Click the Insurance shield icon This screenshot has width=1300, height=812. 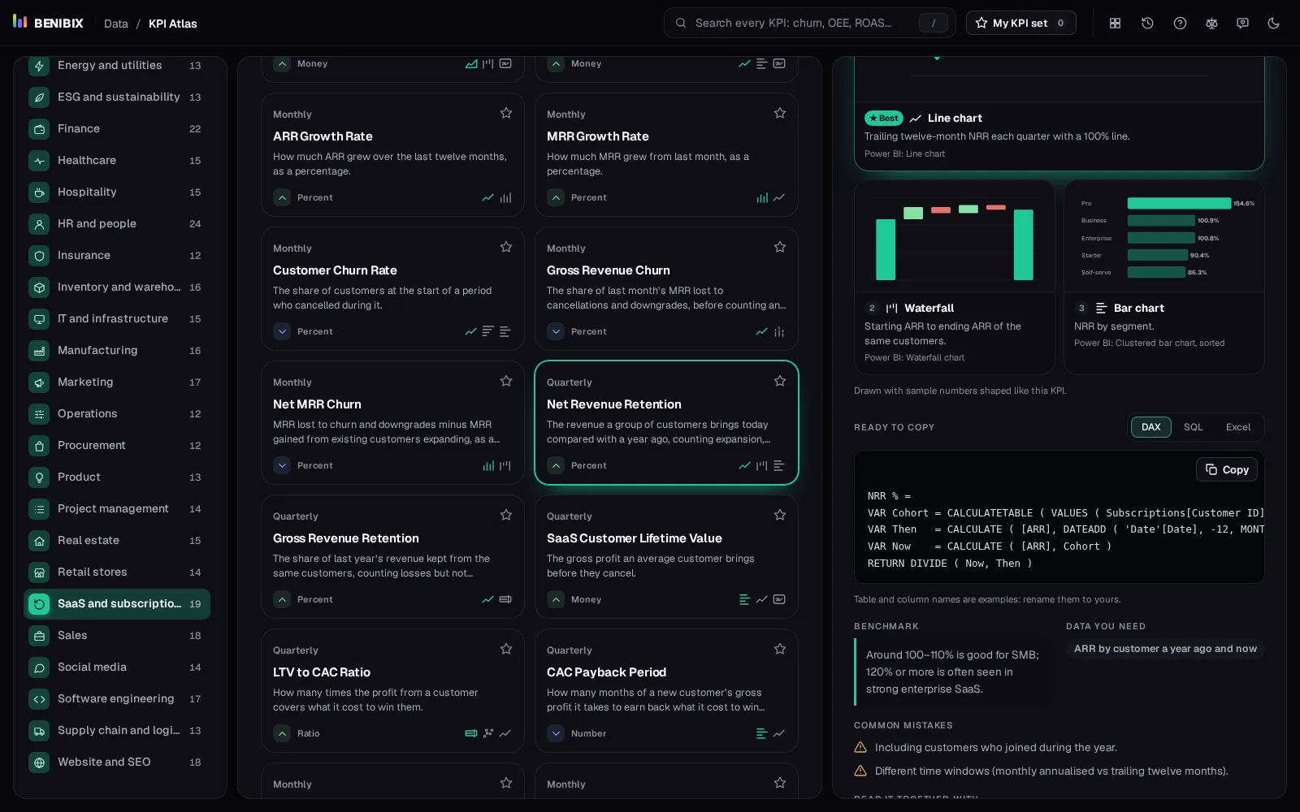39,256
